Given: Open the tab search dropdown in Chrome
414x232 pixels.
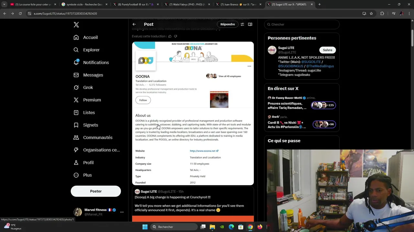Looking at the screenshot, I should tap(4, 5).
